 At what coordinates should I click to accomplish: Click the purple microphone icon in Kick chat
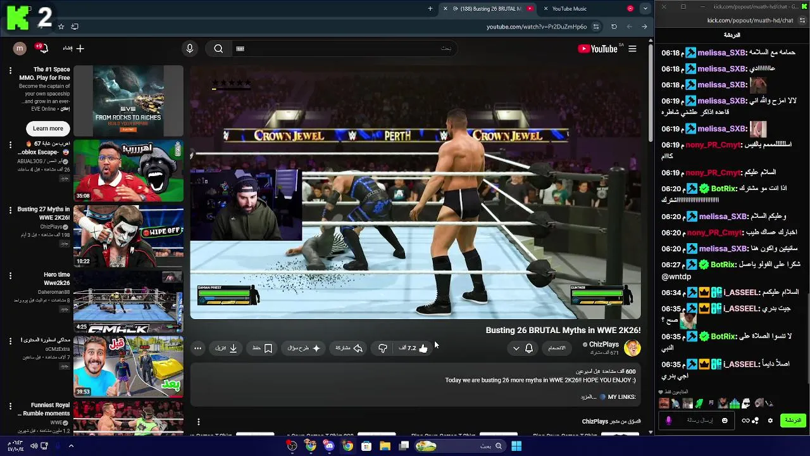tap(668, 421)
